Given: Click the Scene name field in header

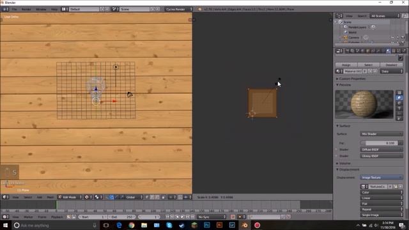Looking at the screenshot, I should (135, 9).
